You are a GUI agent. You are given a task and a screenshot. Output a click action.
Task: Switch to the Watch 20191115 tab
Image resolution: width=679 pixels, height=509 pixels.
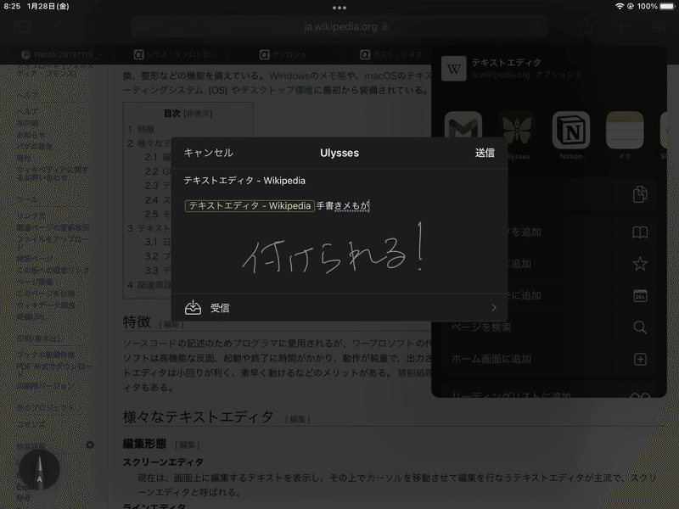(x=63, y=54)
